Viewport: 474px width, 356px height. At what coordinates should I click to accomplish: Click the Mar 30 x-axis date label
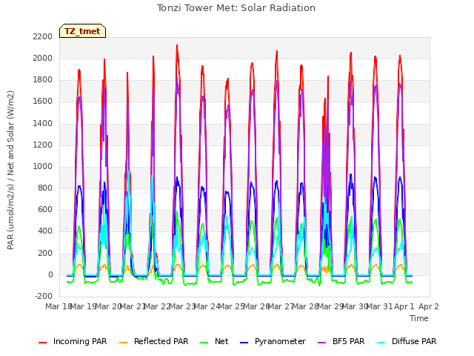(x=355, y=306)
